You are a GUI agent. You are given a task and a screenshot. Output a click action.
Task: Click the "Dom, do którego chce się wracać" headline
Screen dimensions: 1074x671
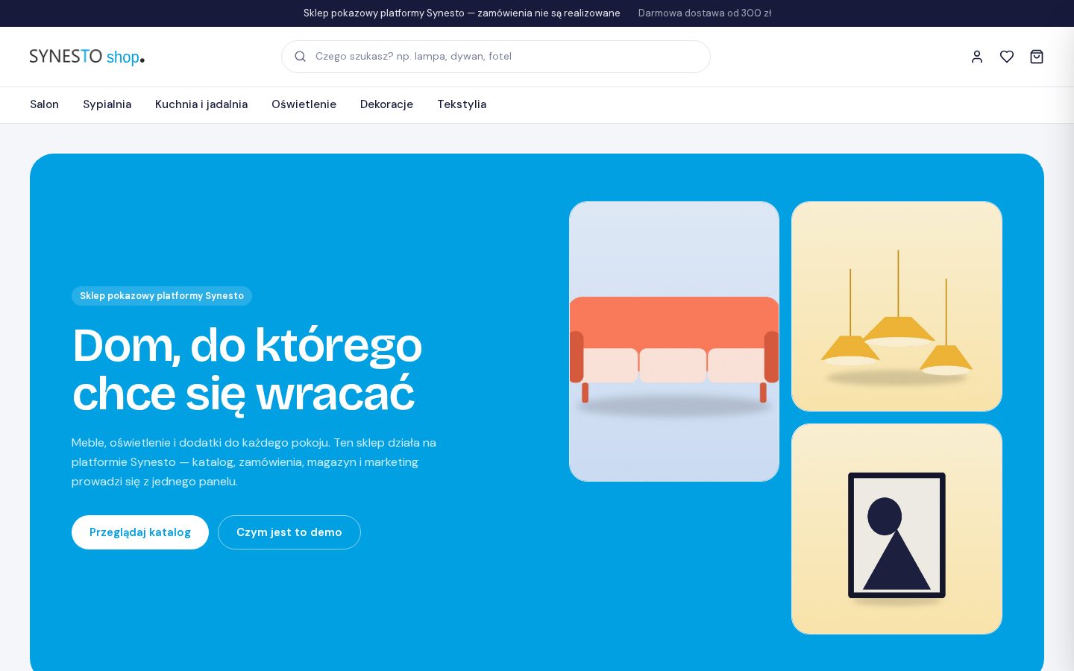[247, 369]
